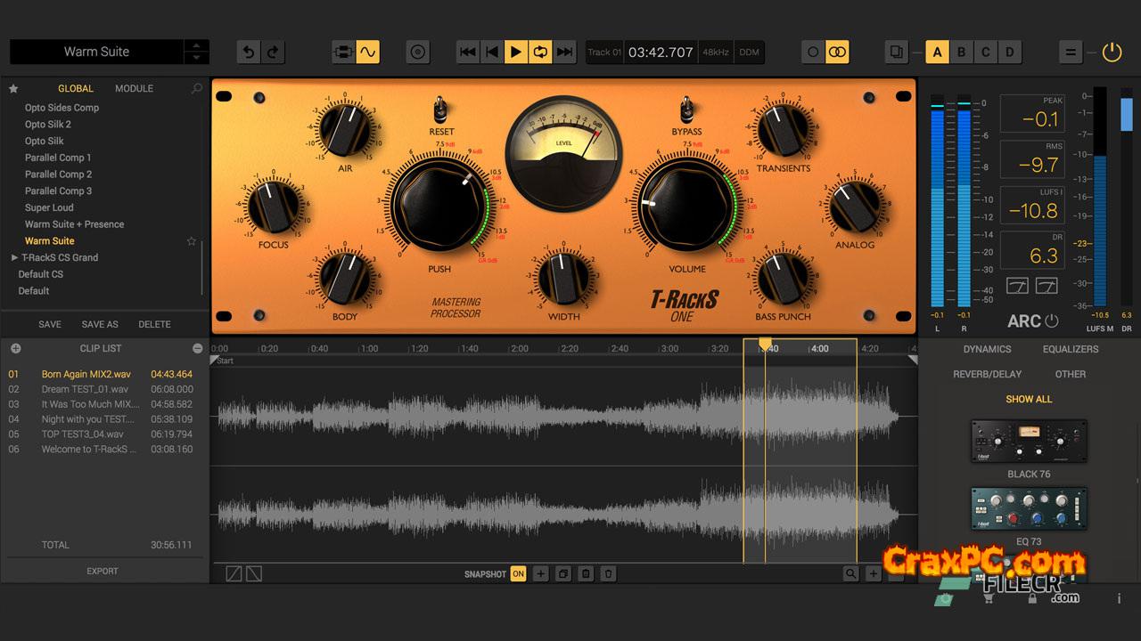Viewport: 1141px width, 641px height.
Task: Flip the Bypass switch on T-RackS One
Action: click(x=686, y=111)
